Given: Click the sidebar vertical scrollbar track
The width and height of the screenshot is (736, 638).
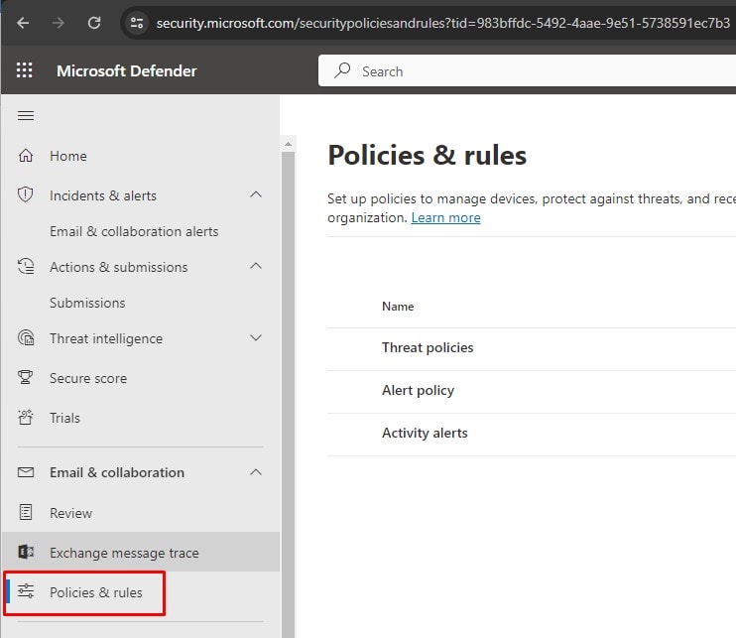Looking at the screenshot, I should (x=288, y=394).
